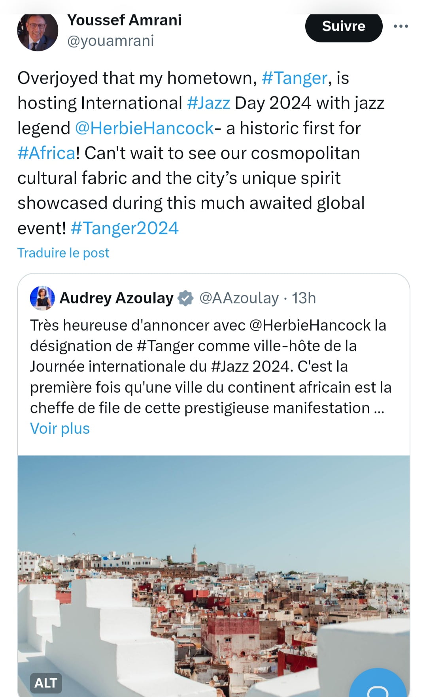
Task: Follow the #Tanger2024 hashtag link
Action: pyautogui.click(x=125, y=229)
